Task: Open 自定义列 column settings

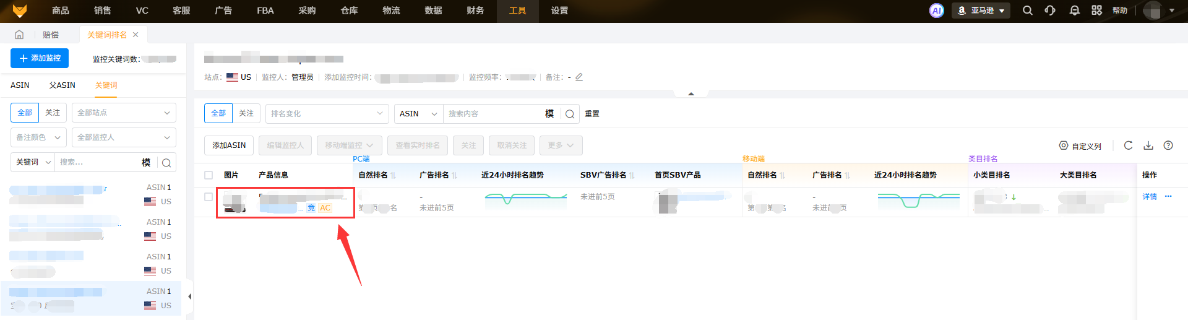Action: click(1080, 146)
